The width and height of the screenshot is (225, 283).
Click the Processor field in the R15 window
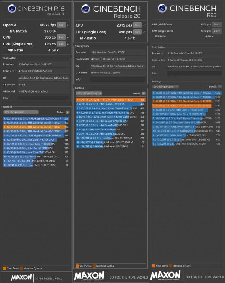43,64
